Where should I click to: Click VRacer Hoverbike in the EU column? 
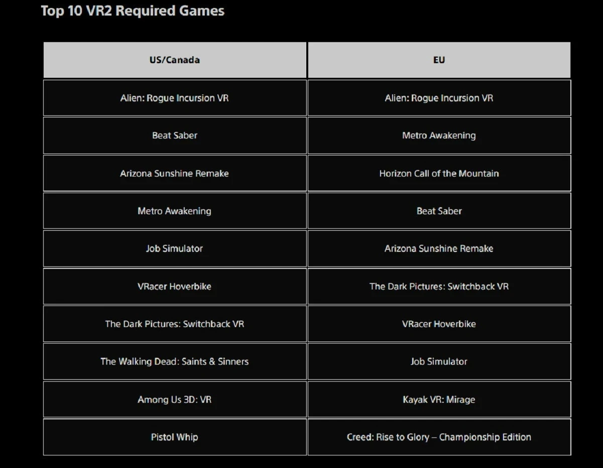(439, 324)
